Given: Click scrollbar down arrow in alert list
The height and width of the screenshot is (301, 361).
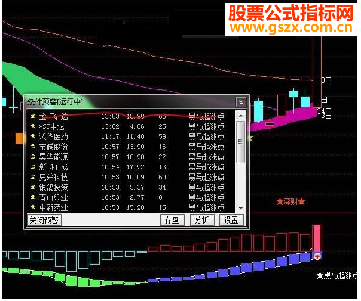Looking at the screenshot, I should pyautogui.click(x=241, y=208).
